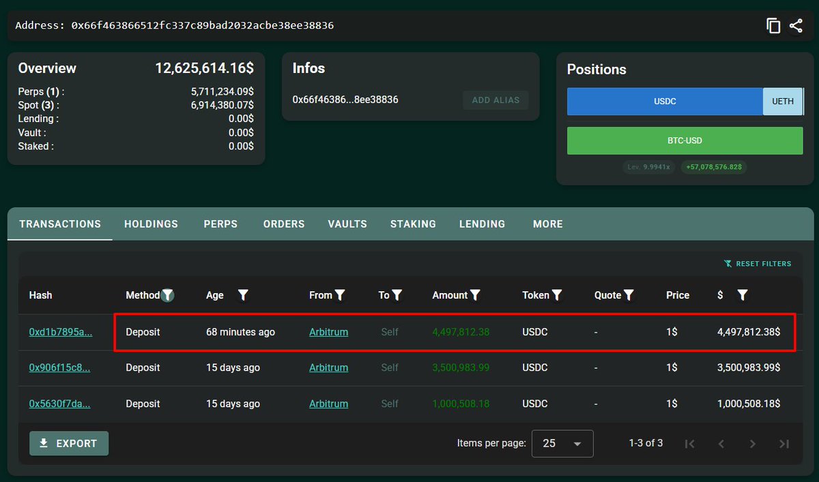The height and width of the screenshot is (482, 819).
Task: Filter by the Quote column
Action: [x=629, y=295]
